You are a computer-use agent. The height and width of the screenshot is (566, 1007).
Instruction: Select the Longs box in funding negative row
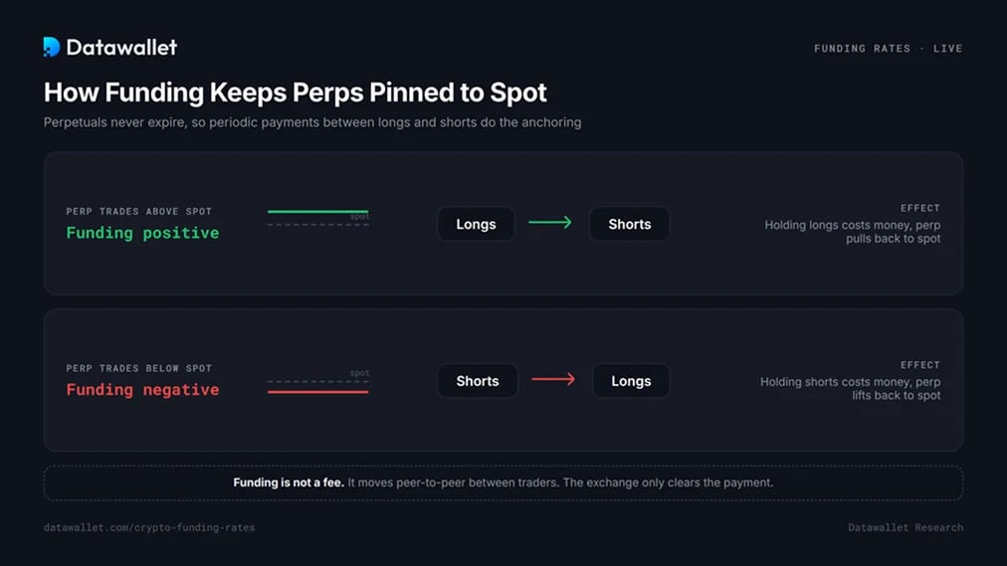tap(631, 381)
